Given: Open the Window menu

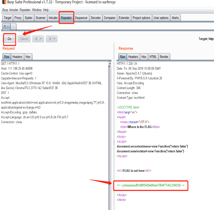Looking at the screenshot, I should (x=37, y=10).
